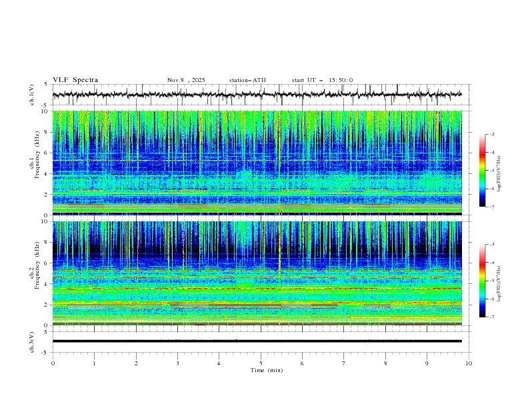
Task: Click the ch.3 flat black waveform trace
Action: (257, 341)
